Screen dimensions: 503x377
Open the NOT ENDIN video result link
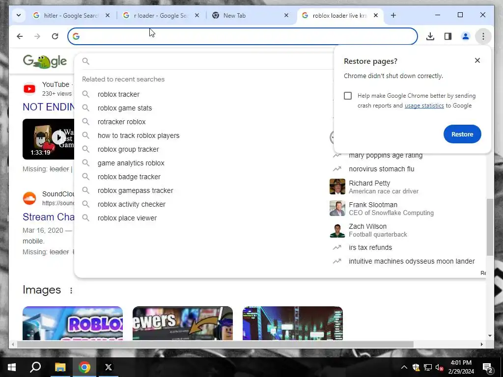point(49,107)
